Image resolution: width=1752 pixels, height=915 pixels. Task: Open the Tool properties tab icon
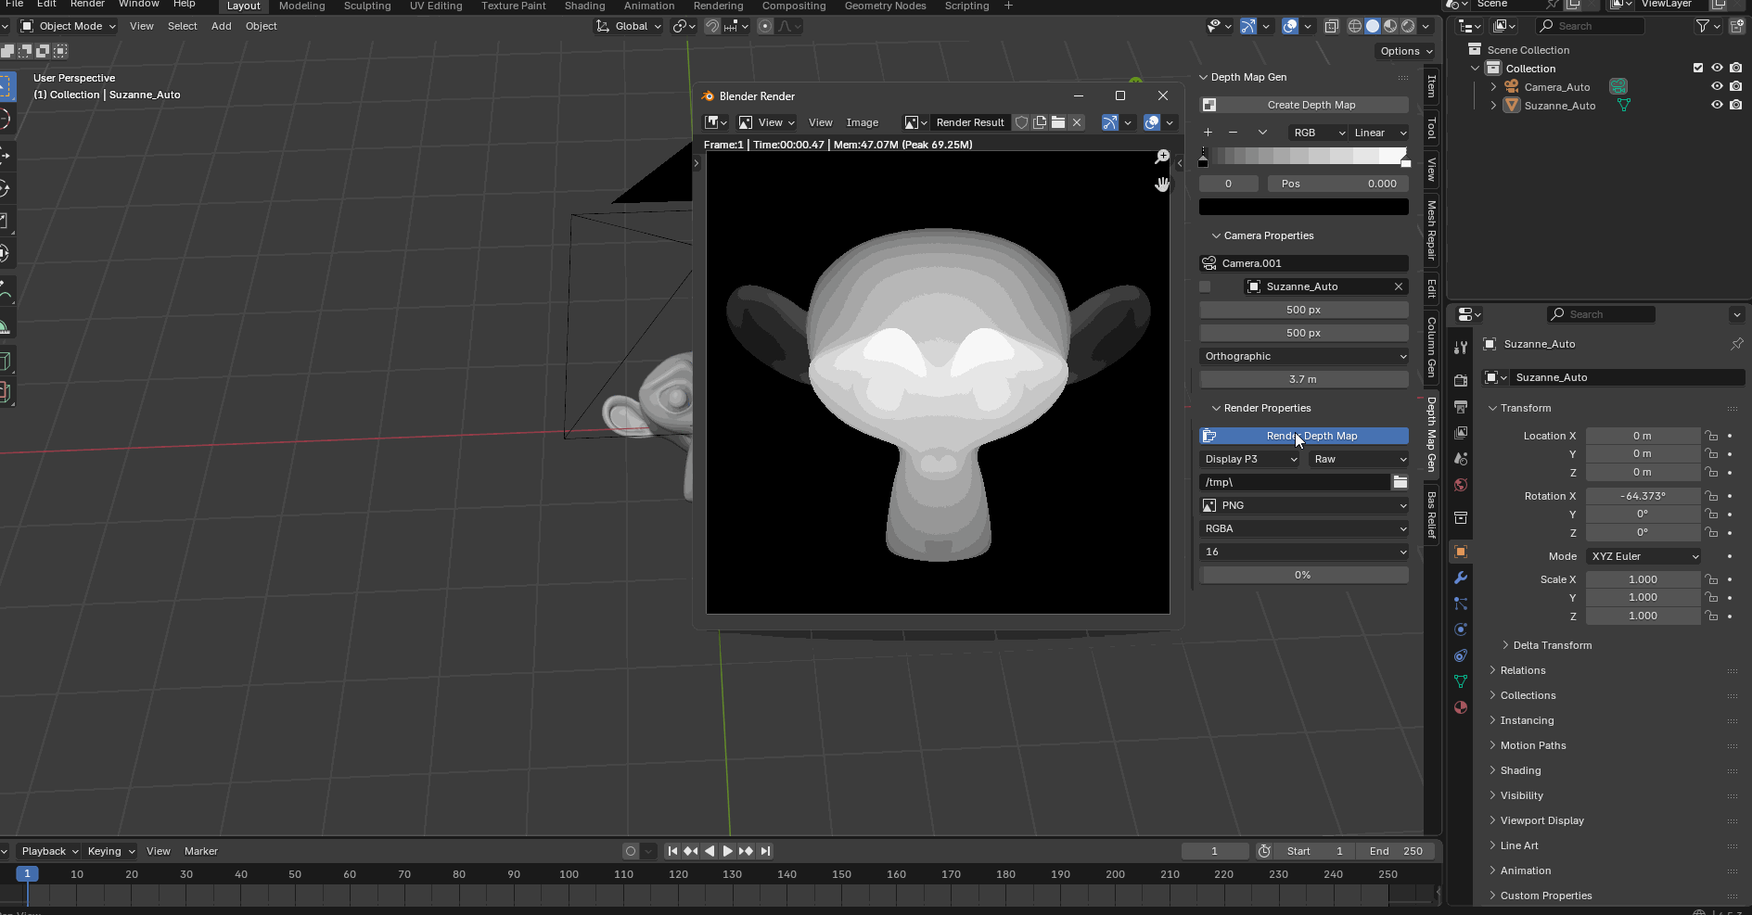click(x=1461, y=348)
